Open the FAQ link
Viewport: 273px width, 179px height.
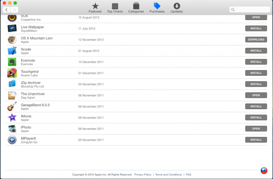[x=188, y=174]
